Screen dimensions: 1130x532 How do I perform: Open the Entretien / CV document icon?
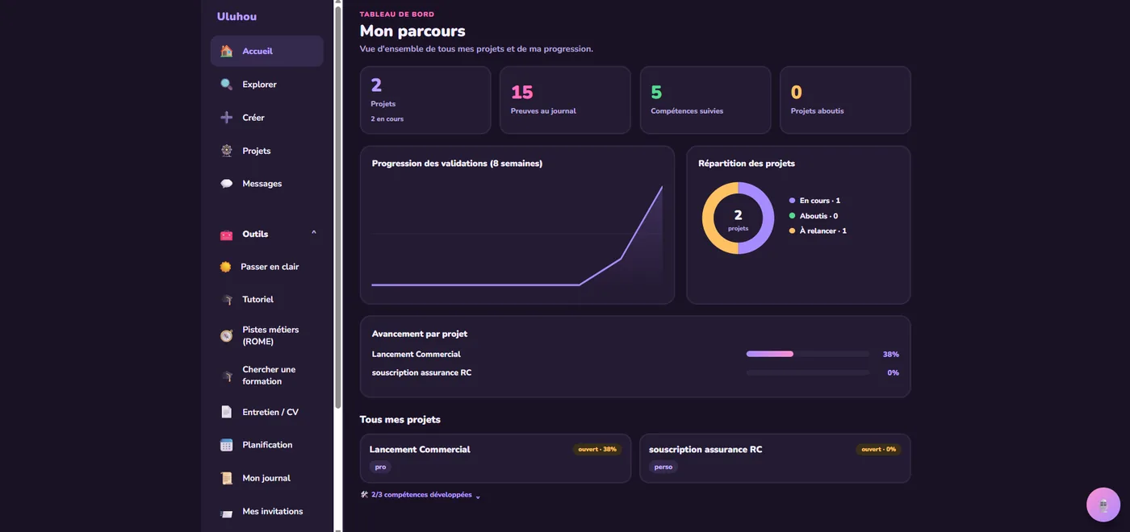pos(226,412)
